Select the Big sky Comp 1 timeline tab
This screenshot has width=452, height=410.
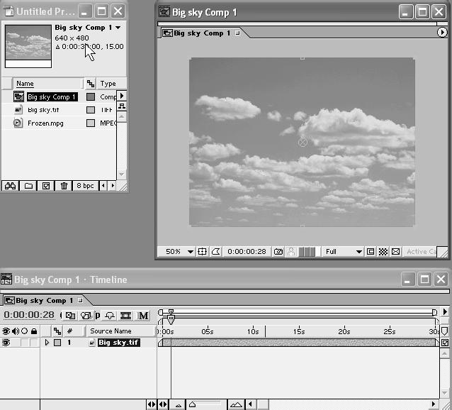(x=44, y=300)
